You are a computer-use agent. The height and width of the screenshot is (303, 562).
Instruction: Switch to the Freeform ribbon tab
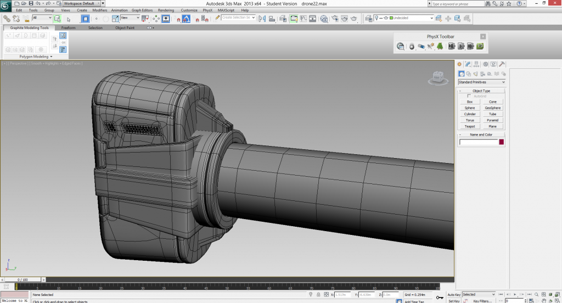69,27
